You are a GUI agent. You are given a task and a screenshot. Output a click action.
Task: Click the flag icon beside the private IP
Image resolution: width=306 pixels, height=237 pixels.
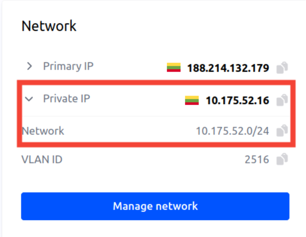click(192, 100)
